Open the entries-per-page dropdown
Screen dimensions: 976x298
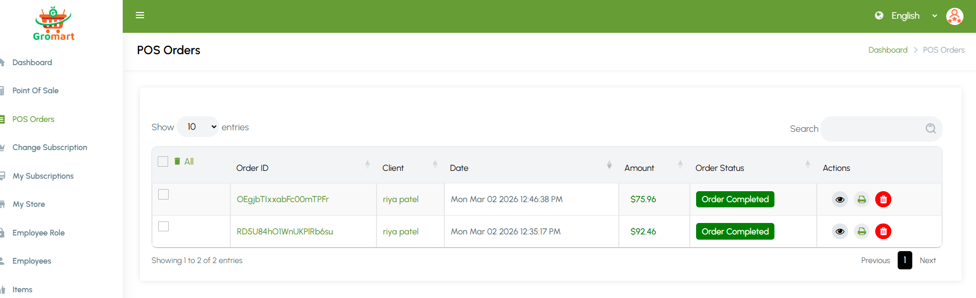click(198, 127)
